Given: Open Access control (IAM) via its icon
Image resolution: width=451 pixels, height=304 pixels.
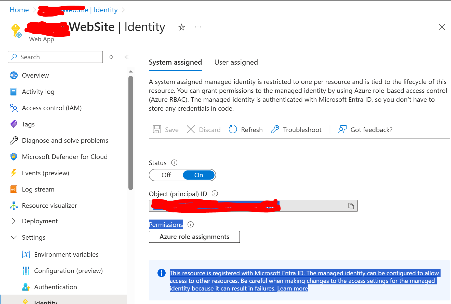Looking at the screenshot, I should 14,108.
